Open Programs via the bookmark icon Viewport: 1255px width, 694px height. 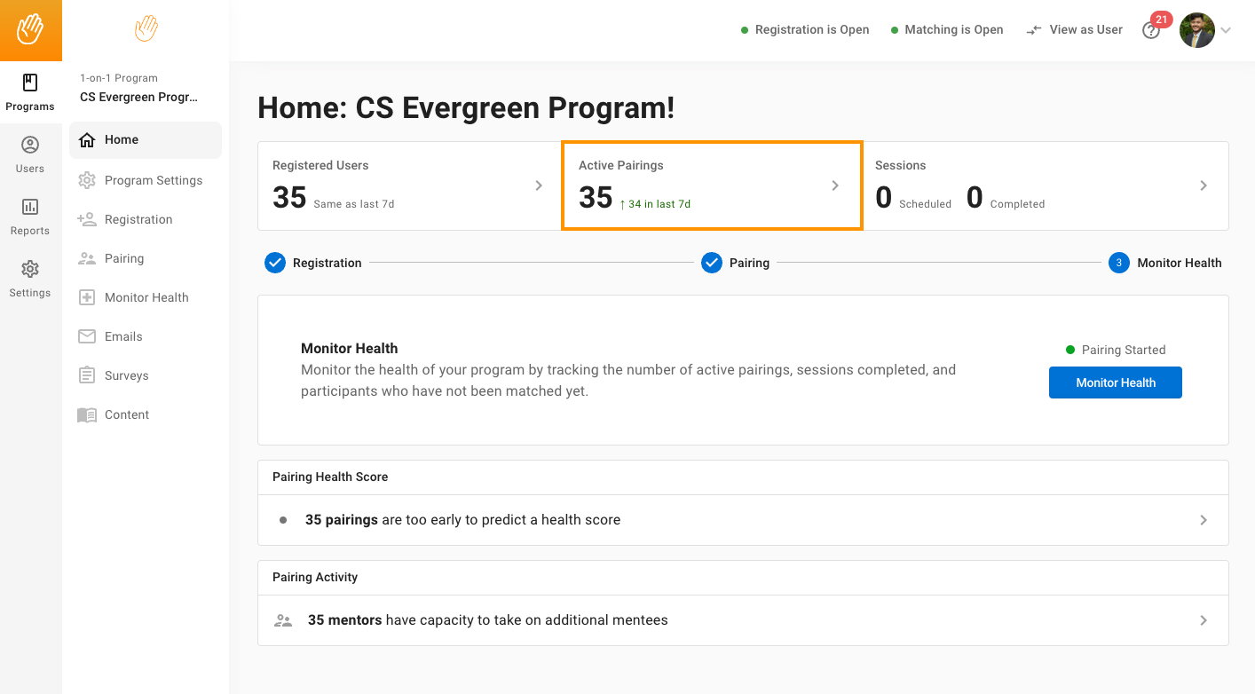click(30, 83)
